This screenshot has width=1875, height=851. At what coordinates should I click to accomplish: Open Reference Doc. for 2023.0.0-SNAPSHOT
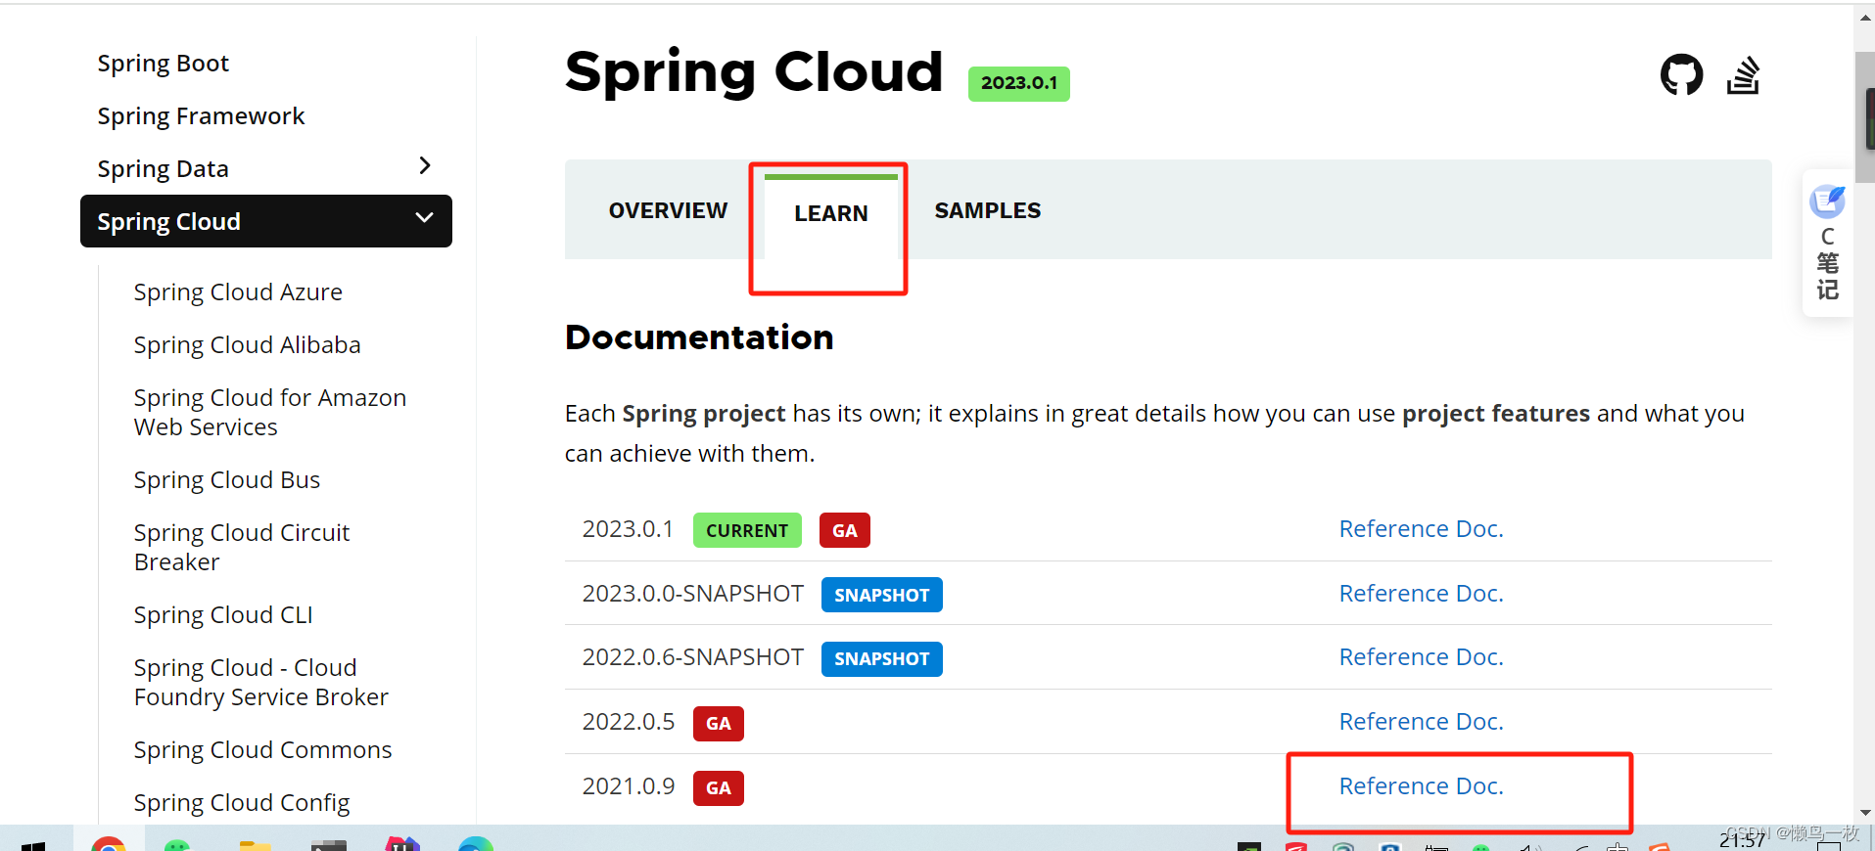(x=1421, y=594)
